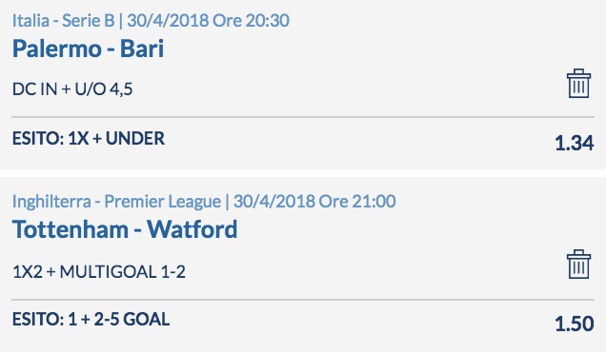The image size is (606, 354).
Task: Click the 30/4/2018 Ore 21:00 kickoff time
Action: click(x=314, y=202)
